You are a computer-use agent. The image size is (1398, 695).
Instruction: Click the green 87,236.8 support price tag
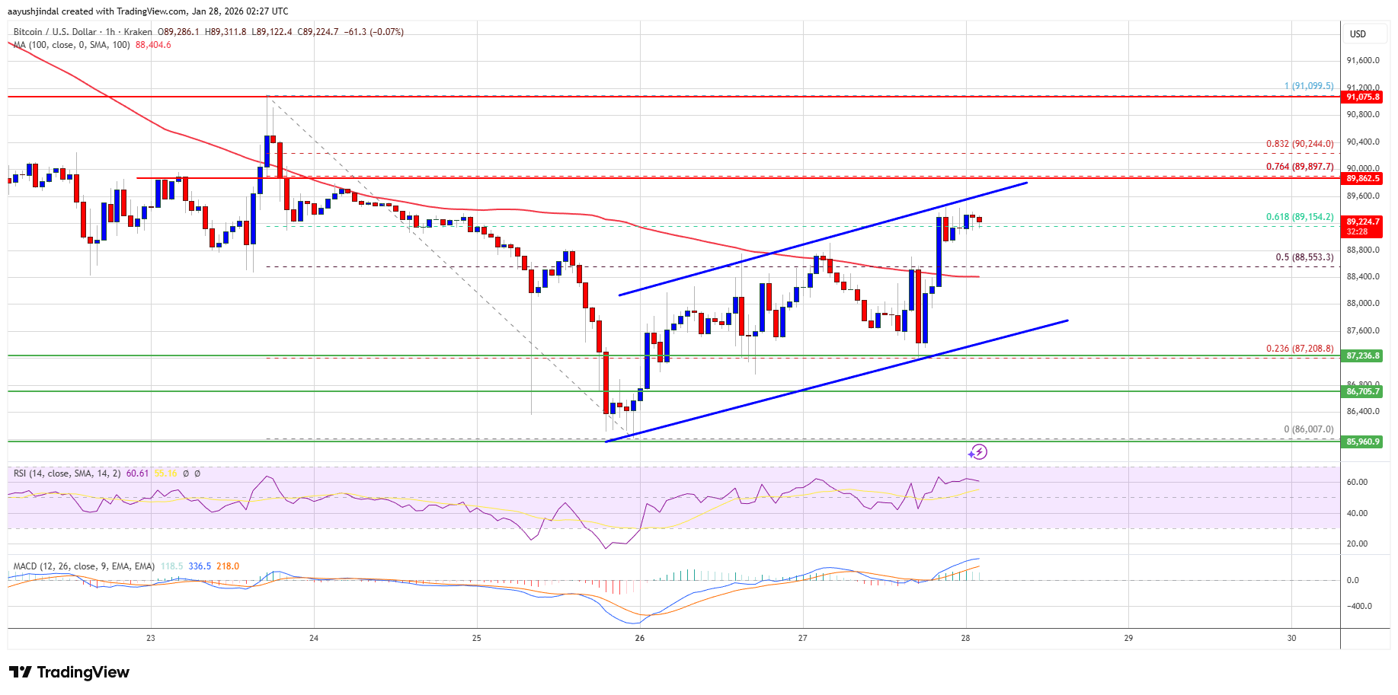pyautogui.click(x=1362, y=355)
